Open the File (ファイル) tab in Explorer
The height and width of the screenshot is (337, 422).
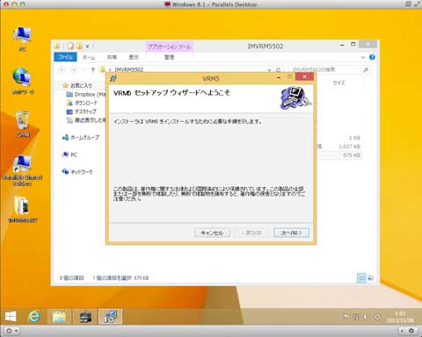click(65, 57)
